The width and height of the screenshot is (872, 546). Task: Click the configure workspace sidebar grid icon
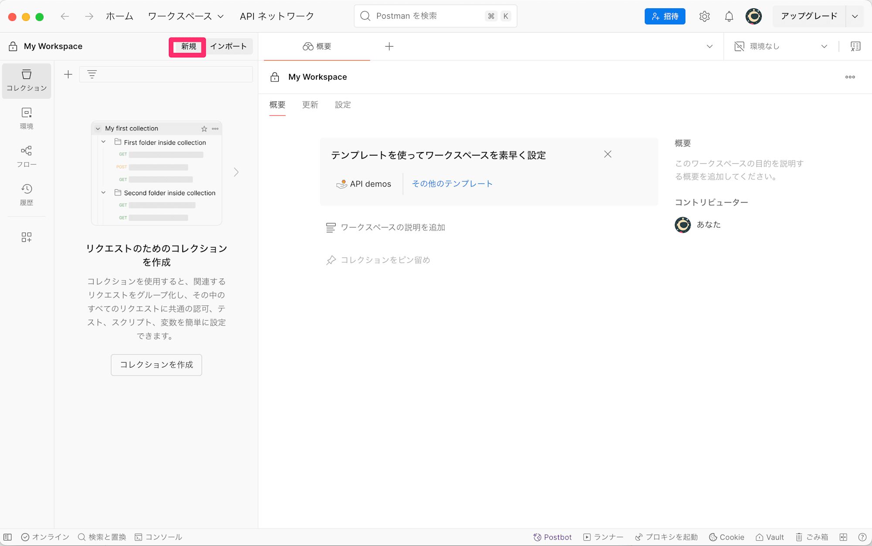(27, 237)
